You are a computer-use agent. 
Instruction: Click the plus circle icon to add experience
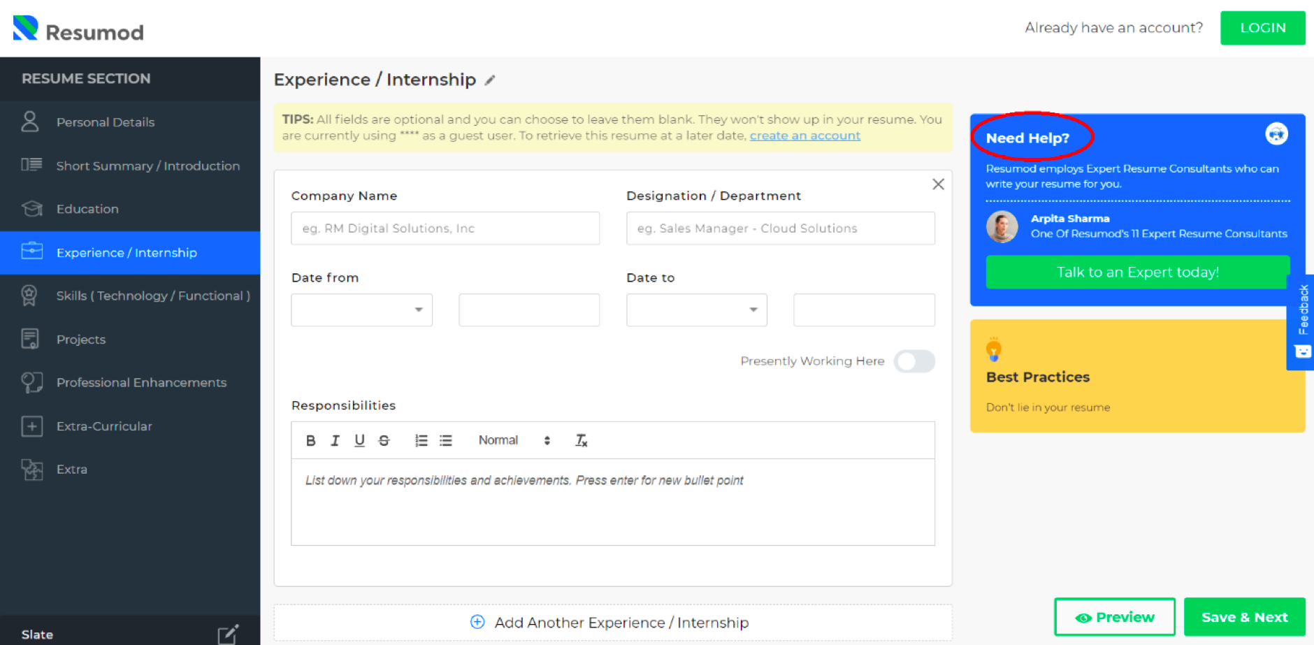(477, 622)
